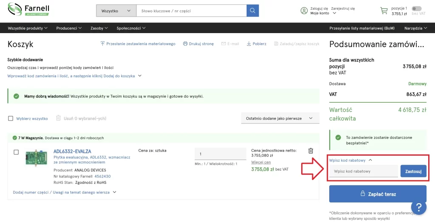The height and width of the screenshot is (222, 435).
Task: Click the total value 4 618,75 zł
Action: (412, 110)
